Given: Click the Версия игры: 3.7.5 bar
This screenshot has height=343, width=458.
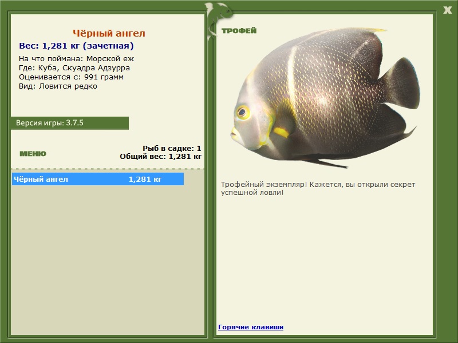Looking at the screenshot, I should coord(70,123).
